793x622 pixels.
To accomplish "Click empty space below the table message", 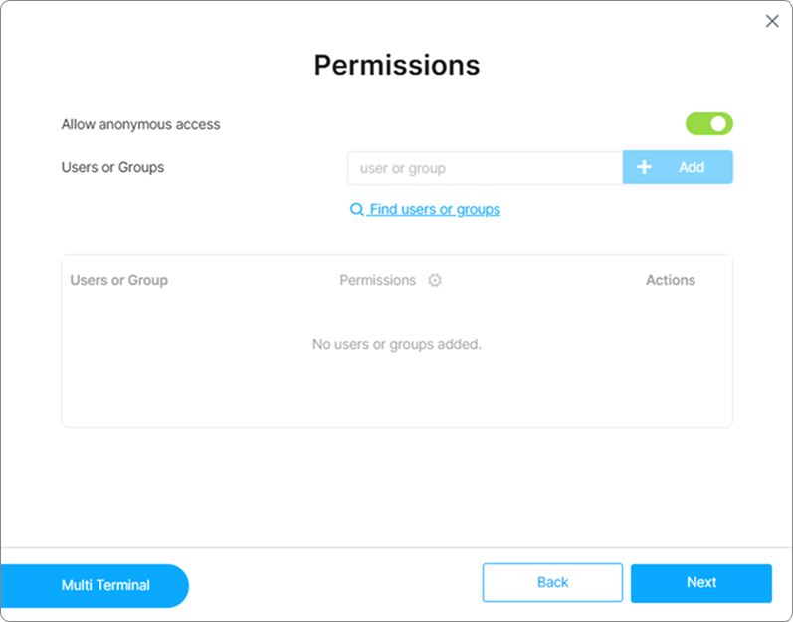I will (396, 392).
